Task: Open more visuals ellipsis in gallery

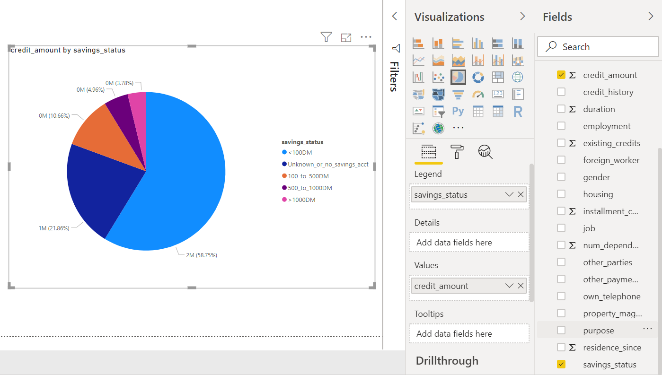Action: (x=458, y=128)
